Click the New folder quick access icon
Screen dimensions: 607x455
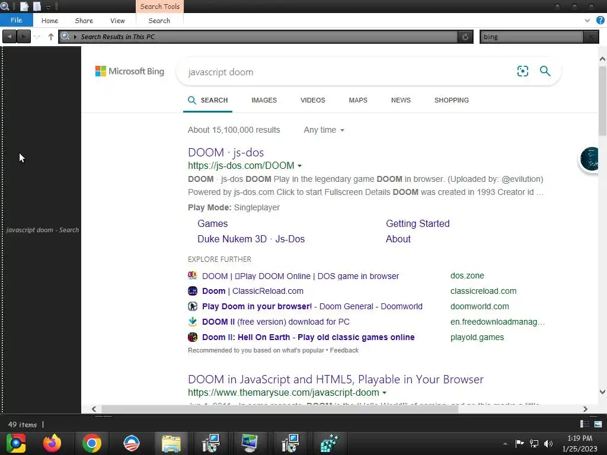(x=37, y=7)
